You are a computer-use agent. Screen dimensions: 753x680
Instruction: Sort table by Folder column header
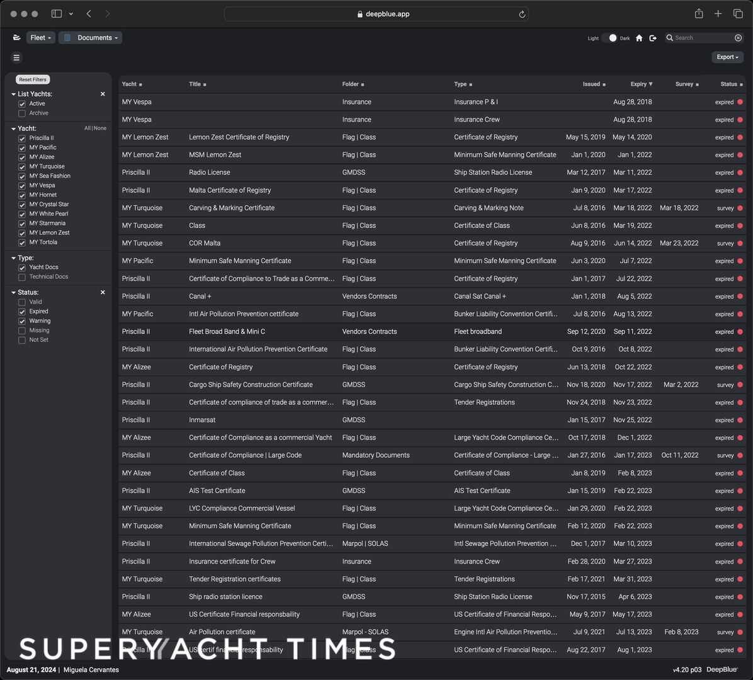click(x=351, y=84)
